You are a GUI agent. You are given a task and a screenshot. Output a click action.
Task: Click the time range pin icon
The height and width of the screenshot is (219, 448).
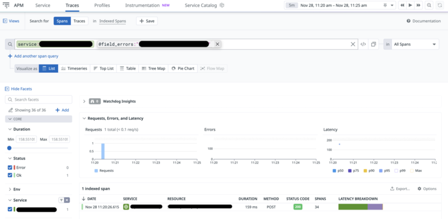pyautogui.click(x=385, y=5)
